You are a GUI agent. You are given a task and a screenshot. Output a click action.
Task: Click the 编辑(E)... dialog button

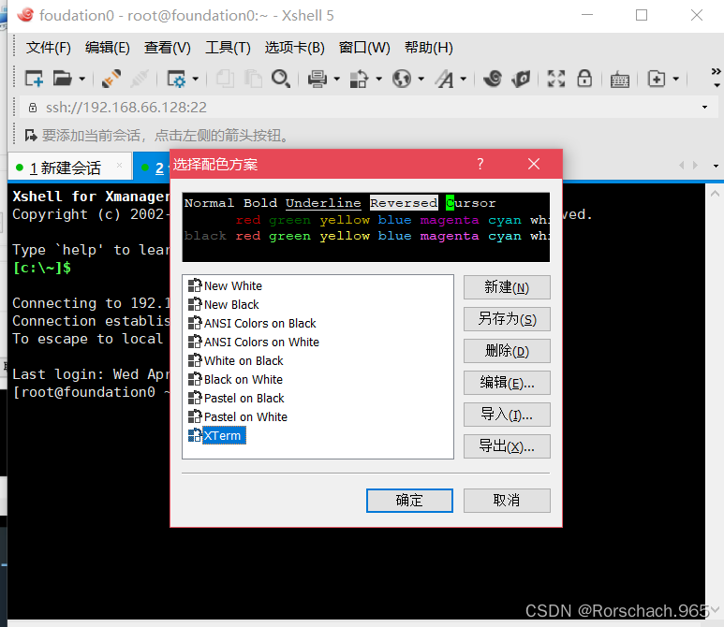click(x=507, y=383)
